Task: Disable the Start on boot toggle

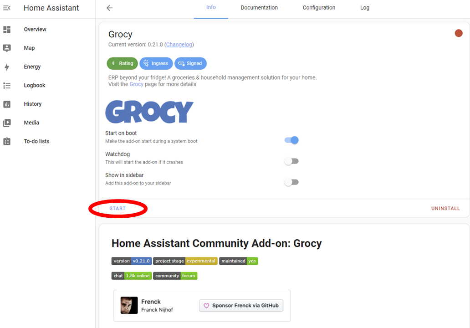Action: click(291, 140)
